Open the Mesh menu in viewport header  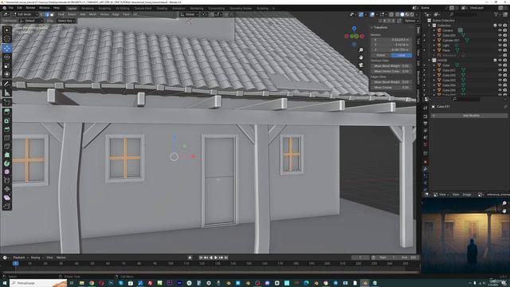(92, 14)
